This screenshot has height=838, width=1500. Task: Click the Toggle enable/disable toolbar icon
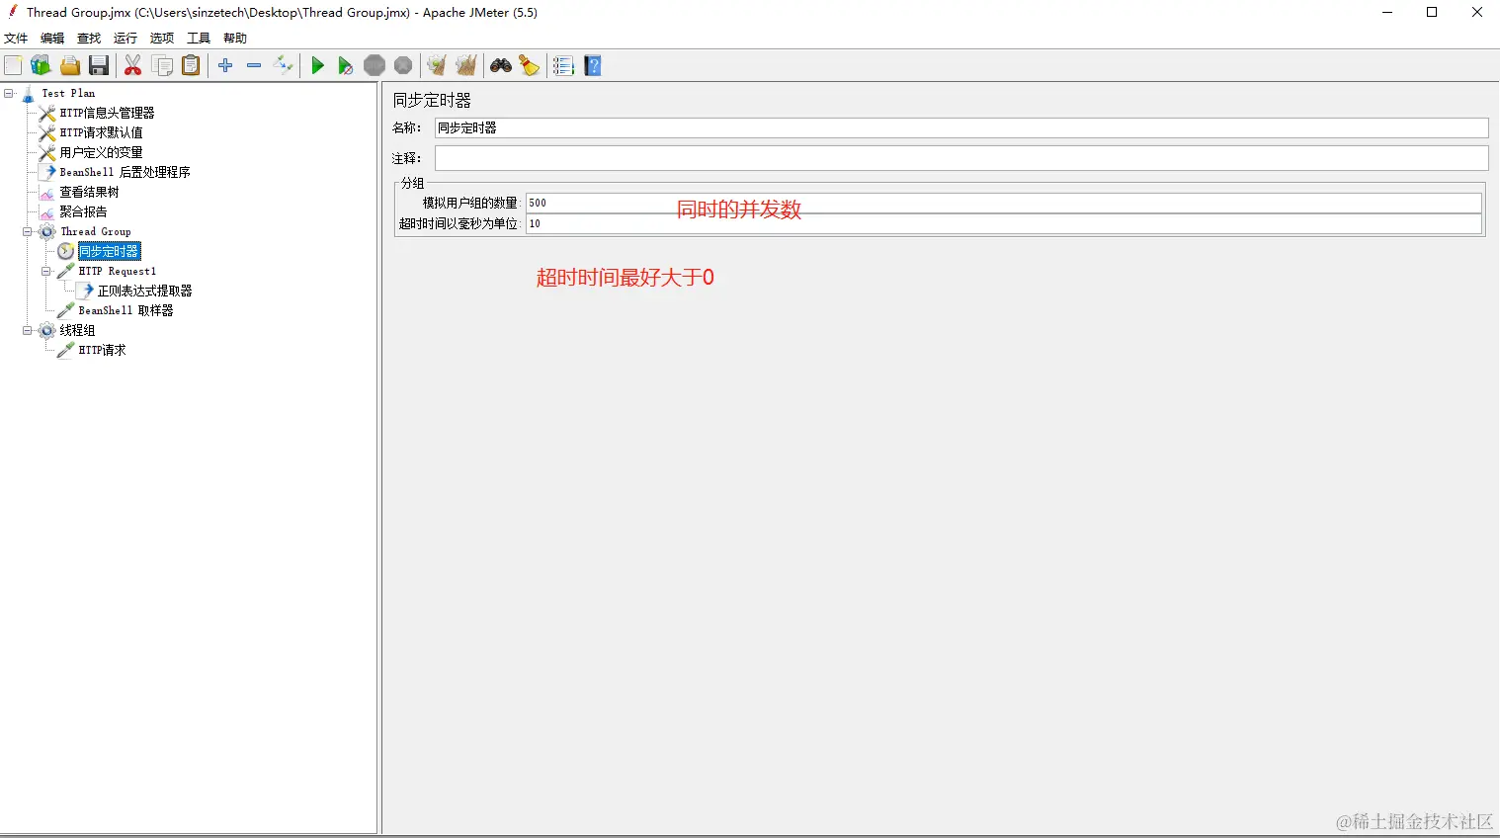pos(284,65)
